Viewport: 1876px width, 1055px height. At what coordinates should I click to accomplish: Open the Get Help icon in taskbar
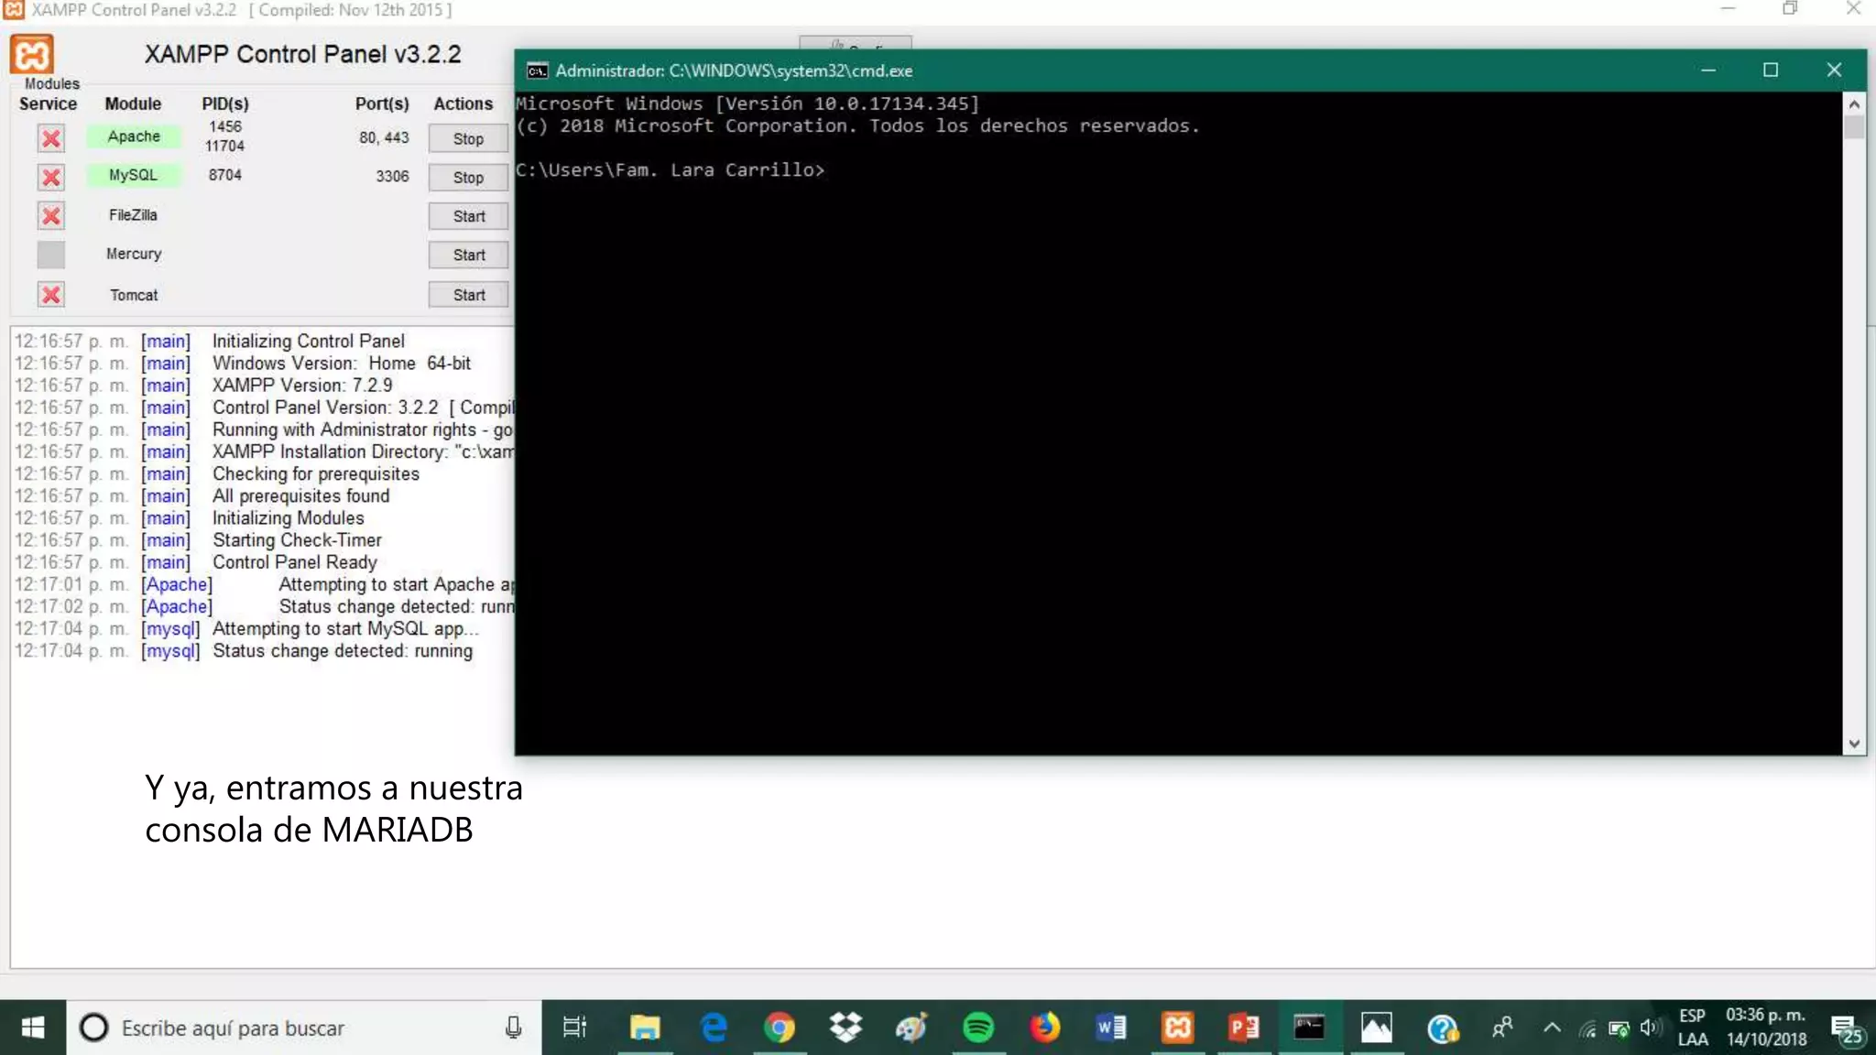1443,1028
